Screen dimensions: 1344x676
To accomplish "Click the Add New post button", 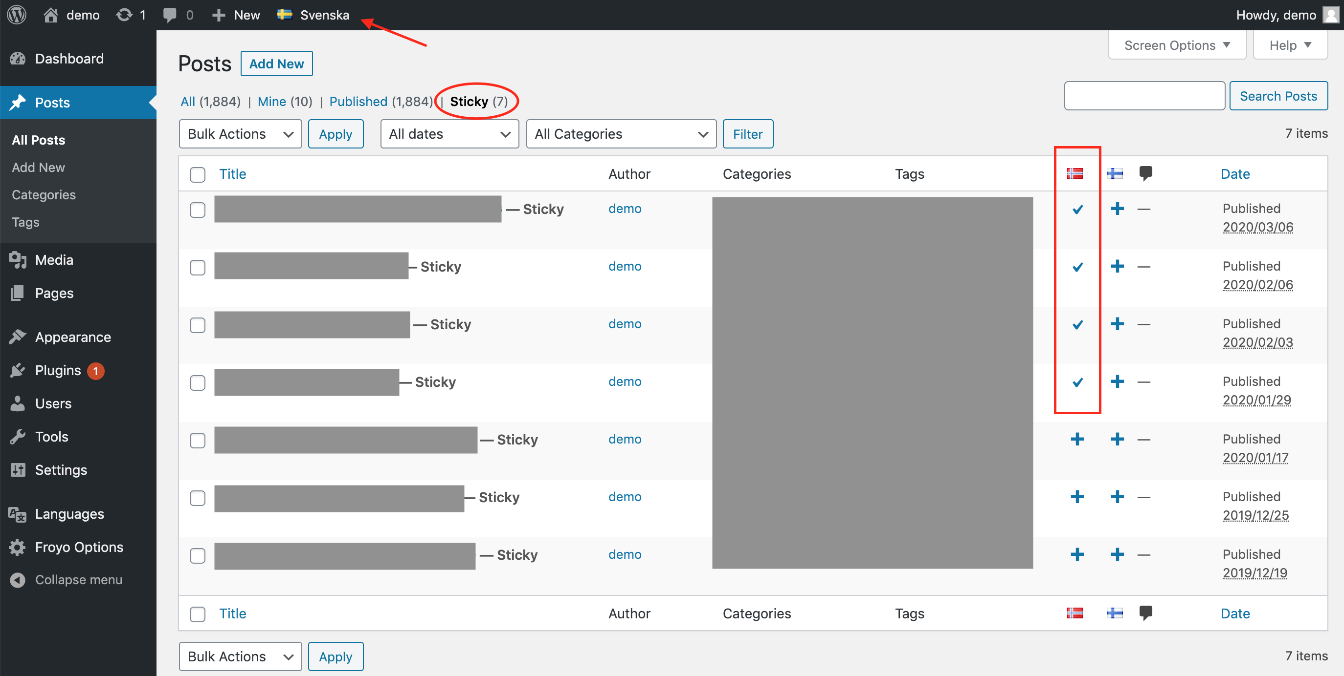I will point(276,63).
